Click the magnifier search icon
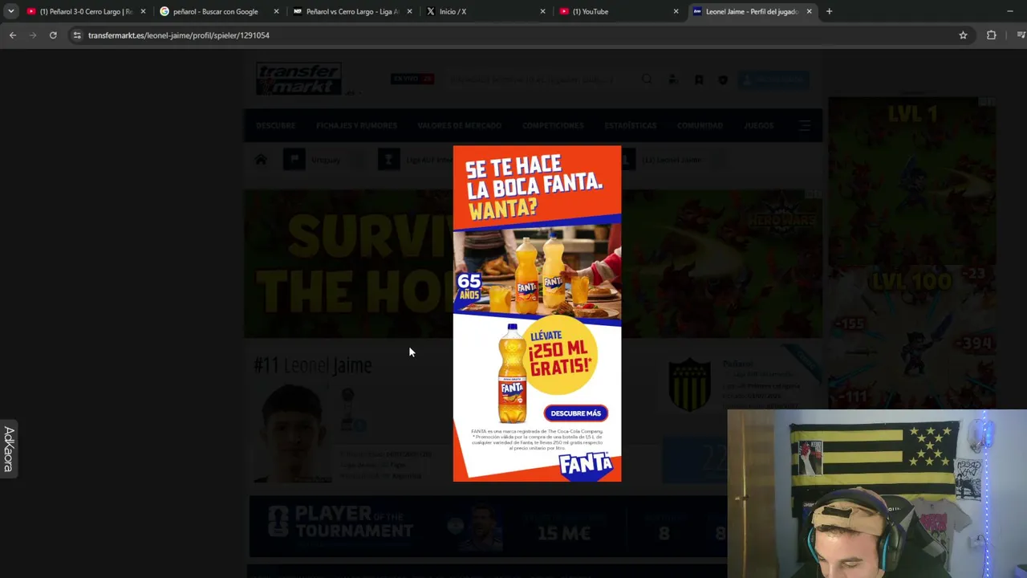The height and width of the screenshot is (578, 1027). [x=647, y=79]
